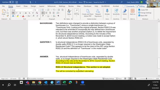Image resolution: width=160 pixels, height=90 pixels.
Task: Open Shading paint bucket
Action: [43, 16]
